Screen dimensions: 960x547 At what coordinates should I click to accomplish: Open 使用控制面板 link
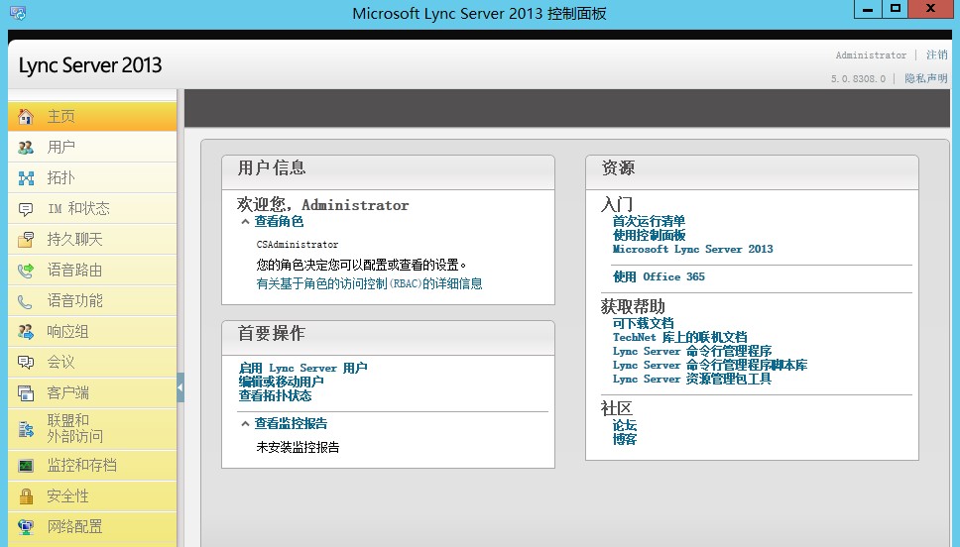coord(649,235)
